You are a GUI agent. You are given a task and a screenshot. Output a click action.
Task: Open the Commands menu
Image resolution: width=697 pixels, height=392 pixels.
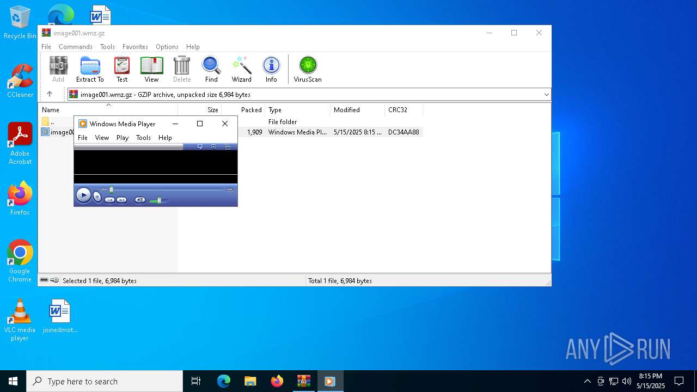76,47
